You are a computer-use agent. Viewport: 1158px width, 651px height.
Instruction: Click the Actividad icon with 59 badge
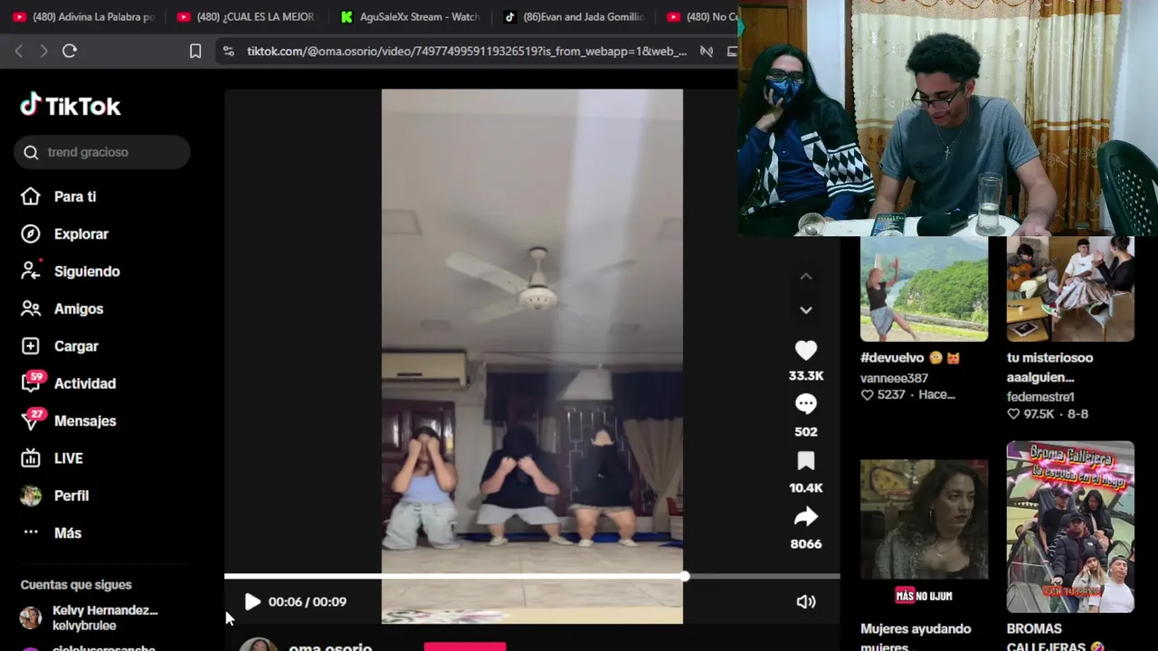tap(32, 382)
